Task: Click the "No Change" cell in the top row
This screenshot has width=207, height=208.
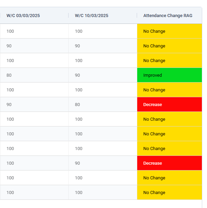Action: 169,31
